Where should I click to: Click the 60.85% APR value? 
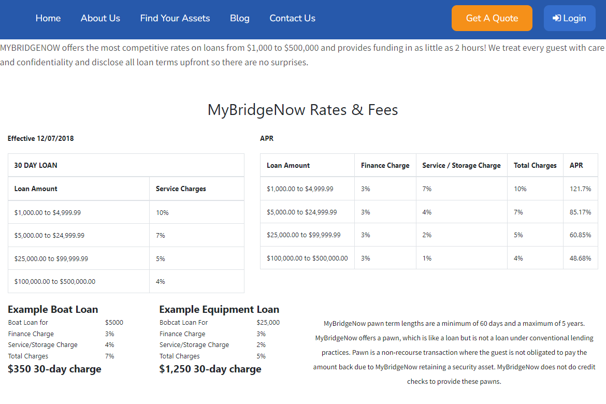click(x=580, y=235)
